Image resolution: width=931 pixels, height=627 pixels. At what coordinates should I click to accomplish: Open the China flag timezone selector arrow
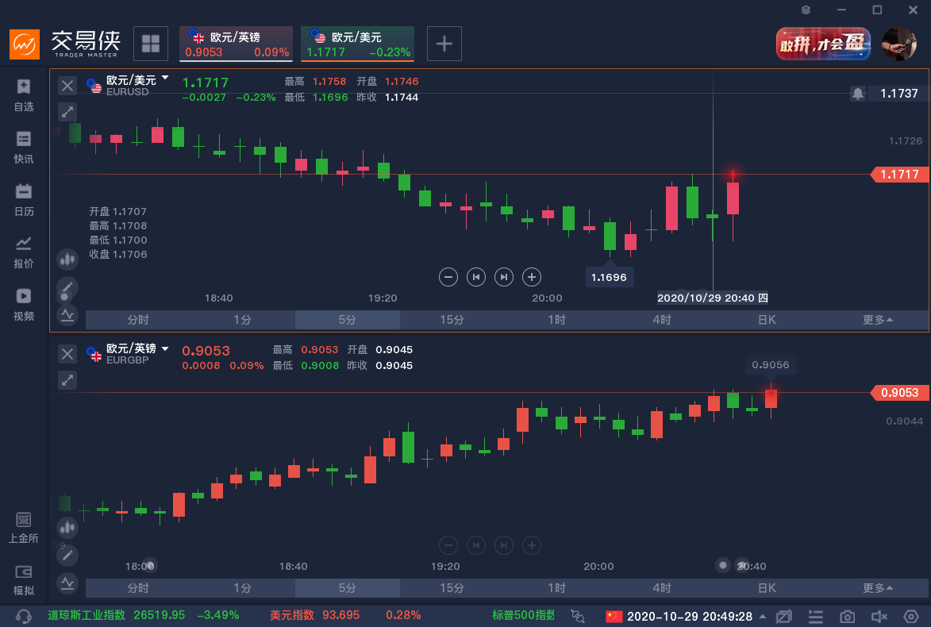click(x=763, y=617)
